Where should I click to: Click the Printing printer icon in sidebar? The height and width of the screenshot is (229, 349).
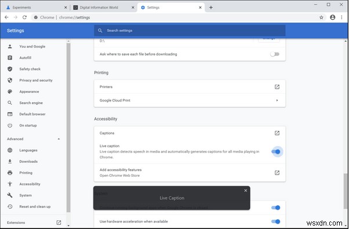tap(10, 173)
